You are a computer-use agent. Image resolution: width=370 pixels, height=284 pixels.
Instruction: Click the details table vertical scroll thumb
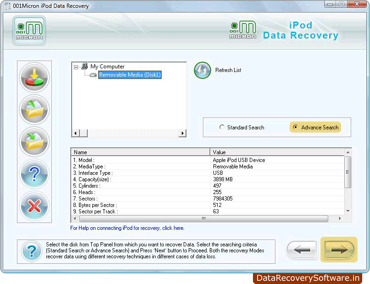(348, 172)
